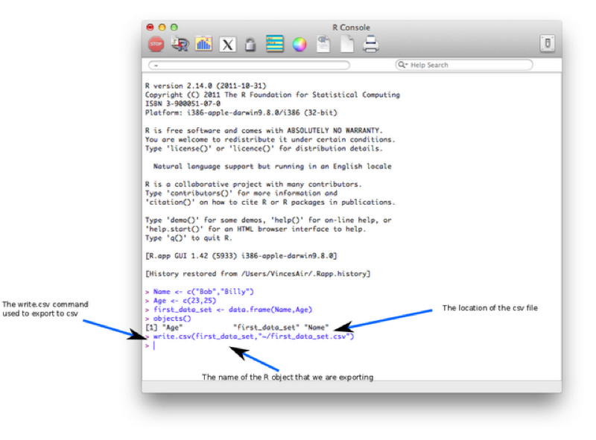The image size is (596, 440).
Task: Click the printer icon
Action: click(370, 44)
